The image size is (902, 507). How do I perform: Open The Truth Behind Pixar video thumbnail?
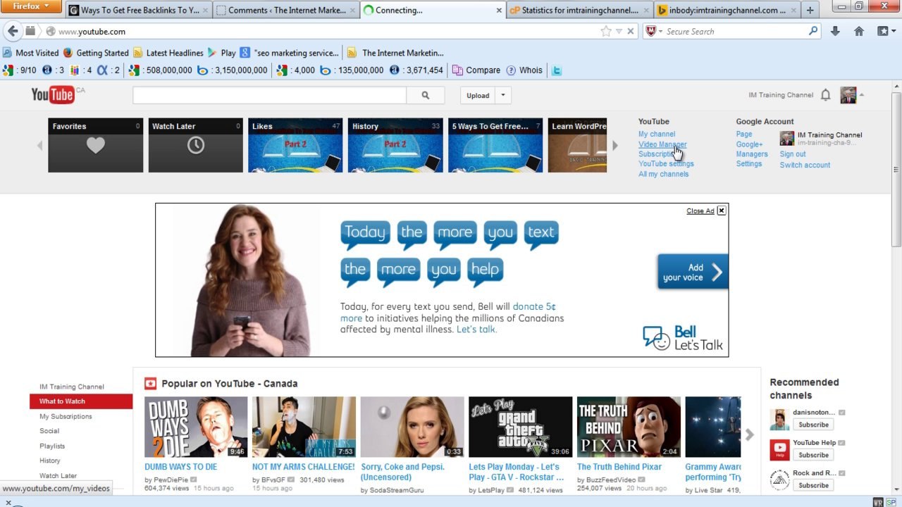[629, 427]
